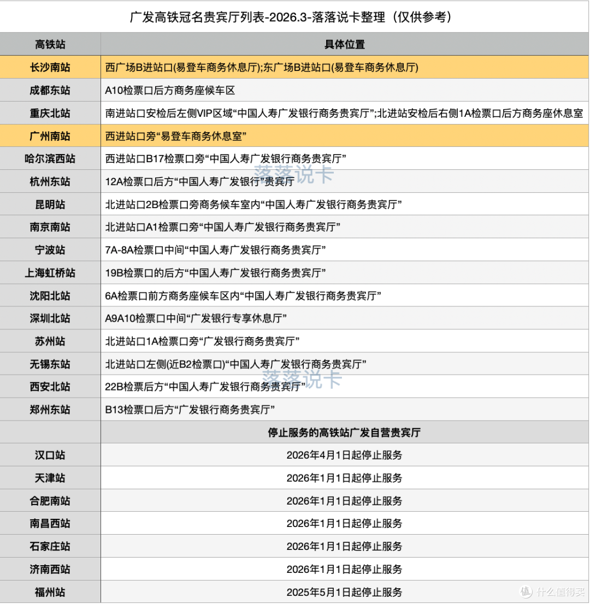Click the 济南西站 station cell
The width and height of the screenshot is (590, 604).
coord(50,569)
